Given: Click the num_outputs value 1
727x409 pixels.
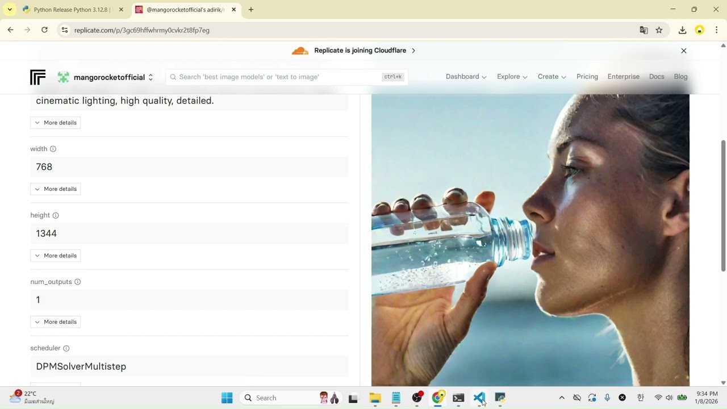Looking at the screenshot, I should click(189, 300).
